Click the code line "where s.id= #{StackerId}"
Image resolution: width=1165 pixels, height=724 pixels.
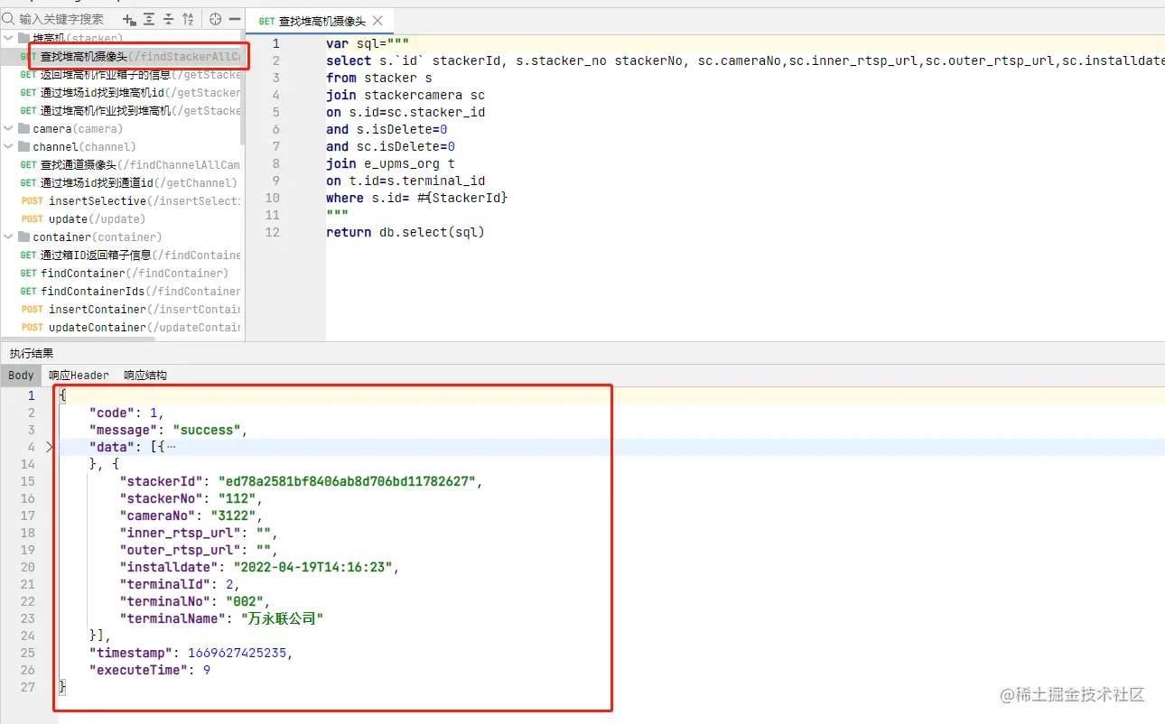pyautogui.click(x=417, y=198)
